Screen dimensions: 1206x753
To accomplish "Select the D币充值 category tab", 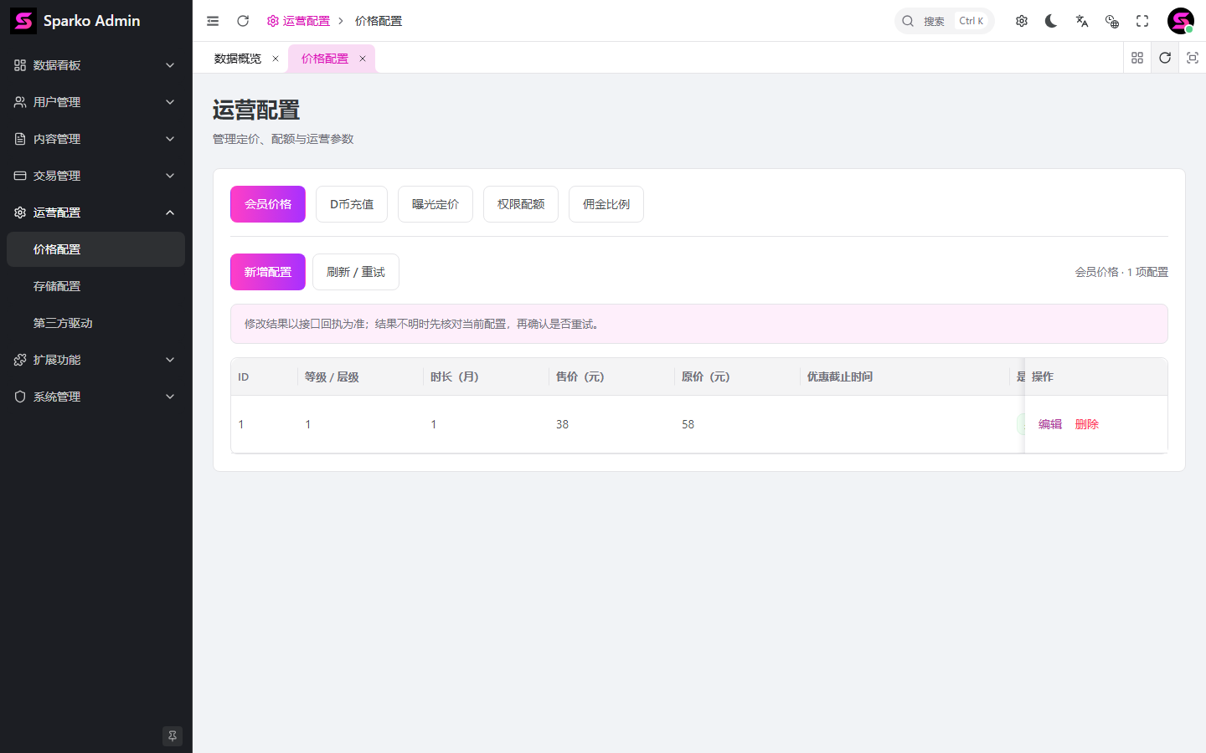I will click(352, 204).
